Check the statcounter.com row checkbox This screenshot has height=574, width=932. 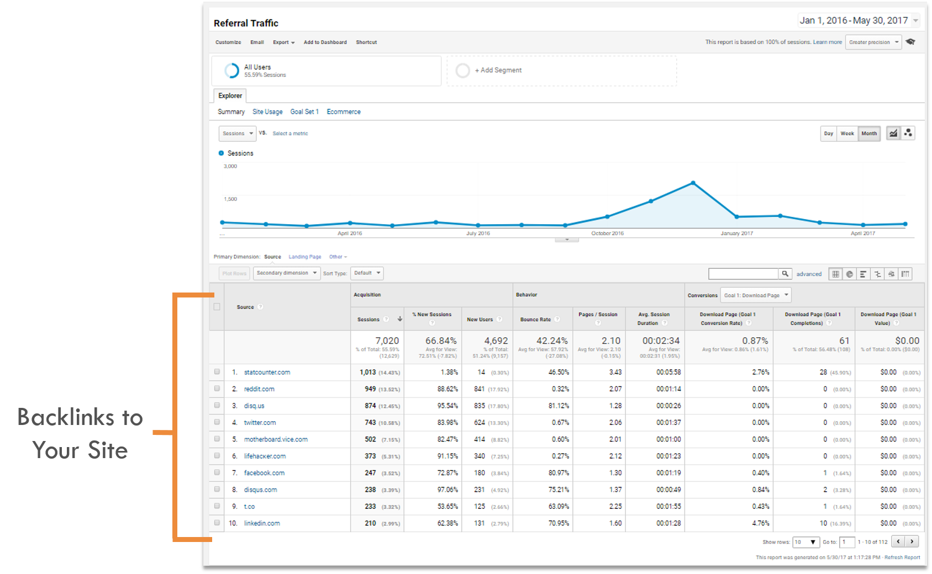pos(217,372)
